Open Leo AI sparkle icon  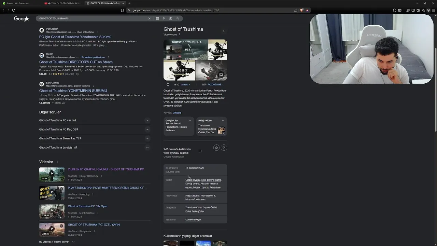423,10
